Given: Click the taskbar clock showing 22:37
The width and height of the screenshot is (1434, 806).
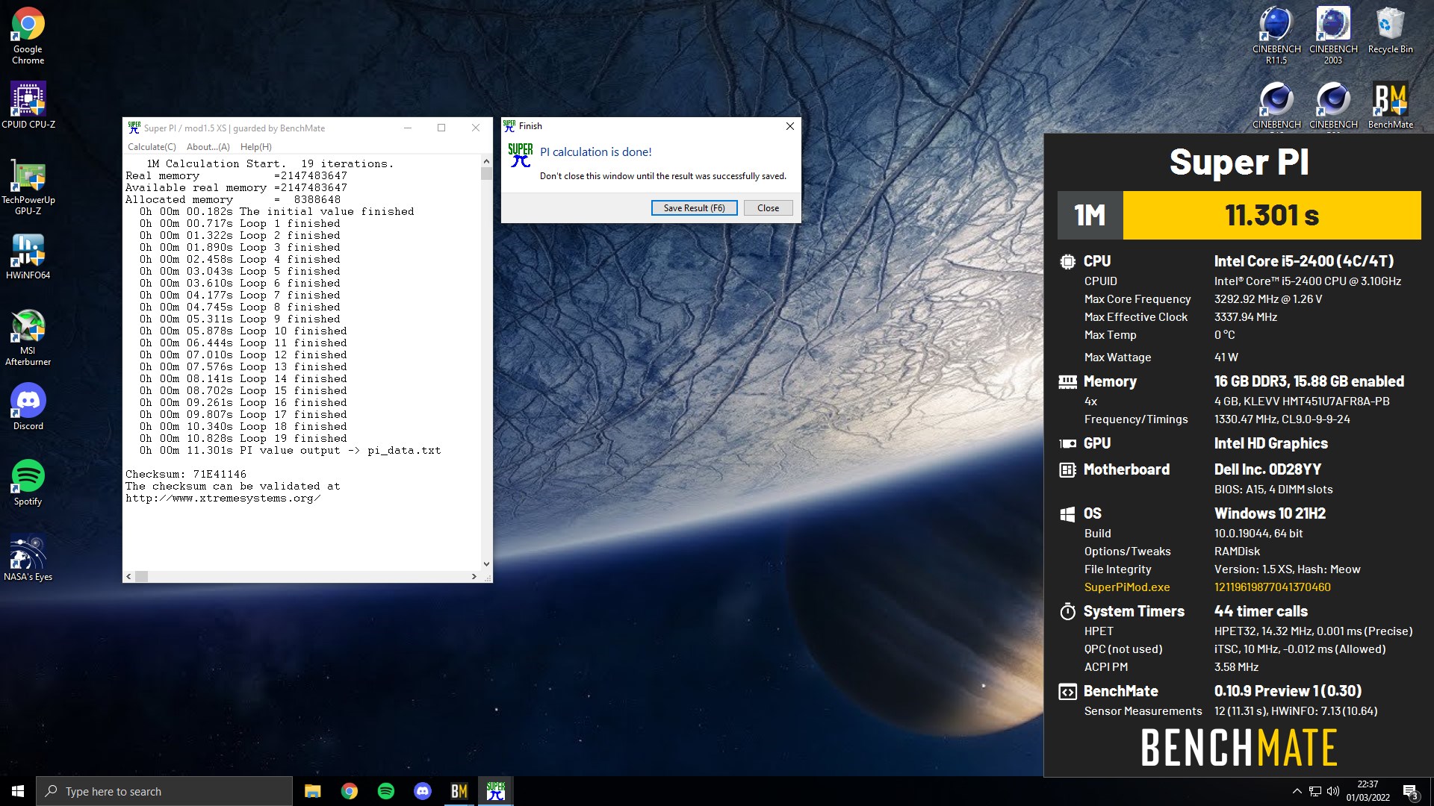Looking at the screenshot, I should [x=1368, y=791].
